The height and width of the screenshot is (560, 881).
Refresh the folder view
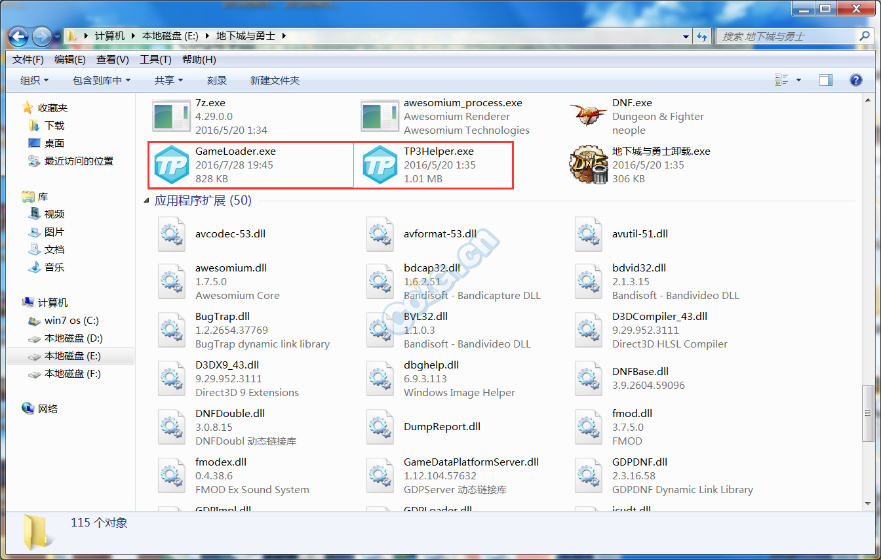click(702, 36)
